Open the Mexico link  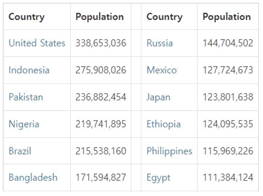[x=161, y=70]
